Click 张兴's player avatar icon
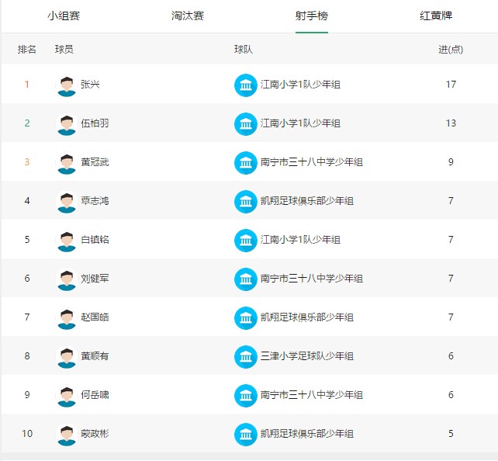This screenshot has width=498, height=461. [67, 85]
